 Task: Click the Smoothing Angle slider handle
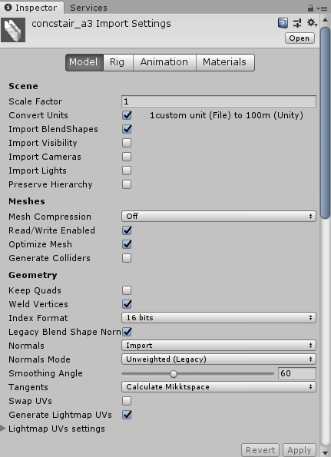click(174, 373)
